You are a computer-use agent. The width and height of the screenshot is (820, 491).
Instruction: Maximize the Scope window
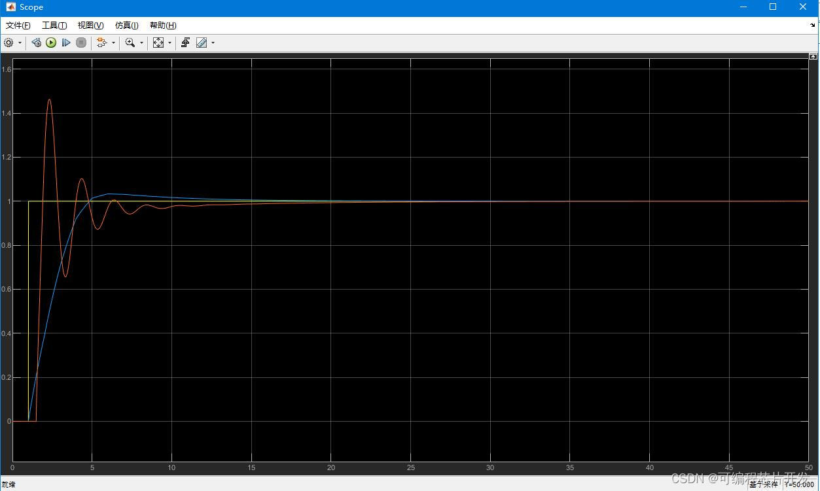[x=773, y=7]
